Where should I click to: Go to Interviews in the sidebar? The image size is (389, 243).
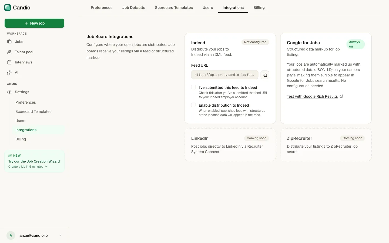click(x=34, y=62)
